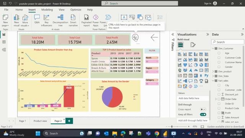Insert a Text box element

[x=124, y=17]
